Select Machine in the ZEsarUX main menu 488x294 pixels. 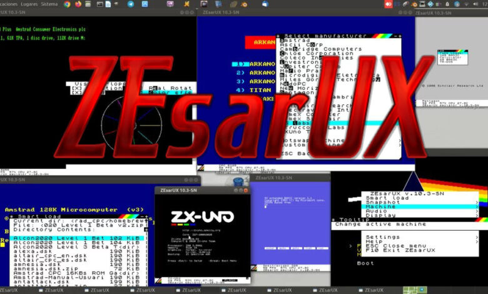[x=420, y=206]
